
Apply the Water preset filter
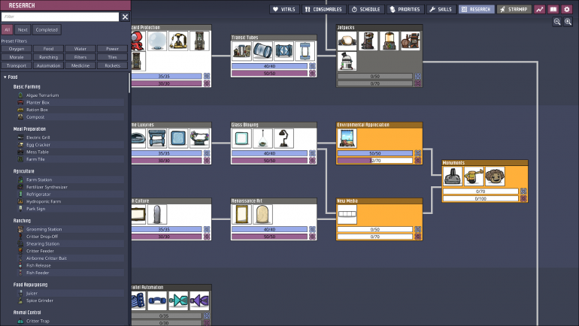point(80,49)
